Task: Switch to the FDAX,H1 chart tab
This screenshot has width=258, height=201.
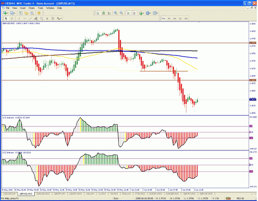Action: [126, 194]
